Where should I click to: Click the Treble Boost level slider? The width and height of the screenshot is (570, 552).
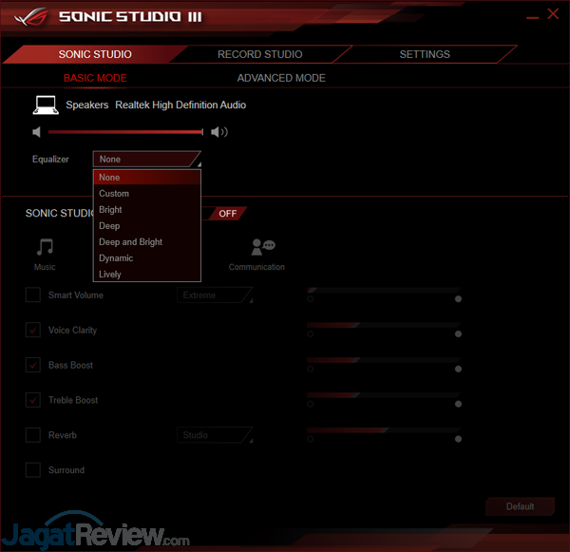tap(384, 395)
